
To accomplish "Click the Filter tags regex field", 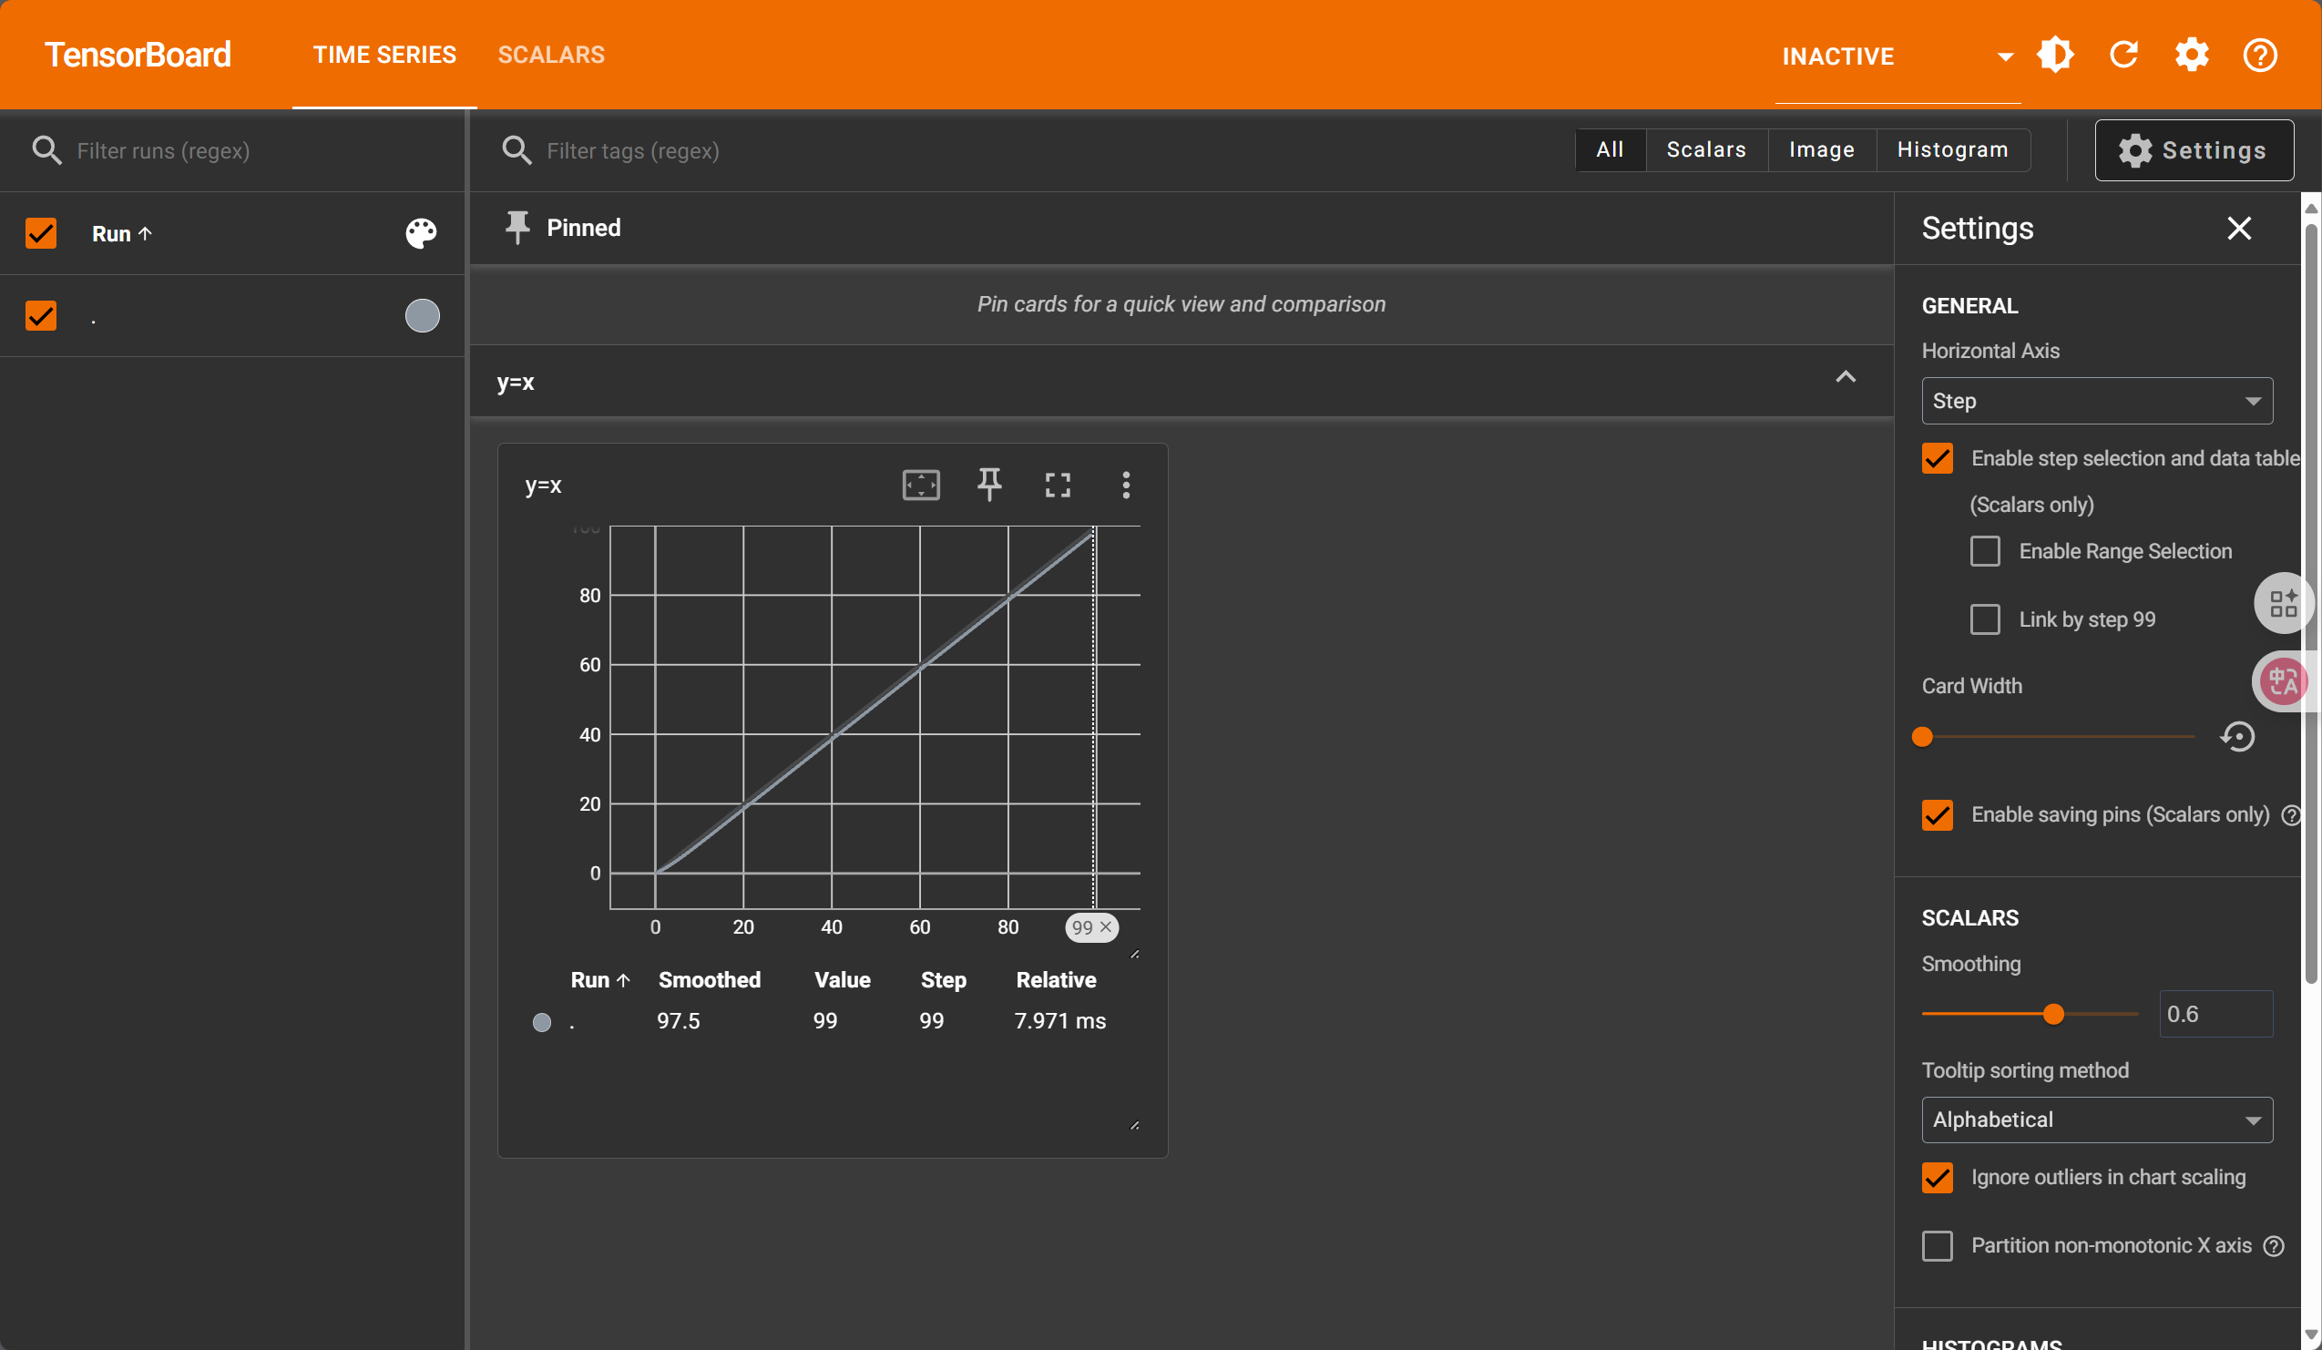I will pyautogui.click(x=632, y=150).
